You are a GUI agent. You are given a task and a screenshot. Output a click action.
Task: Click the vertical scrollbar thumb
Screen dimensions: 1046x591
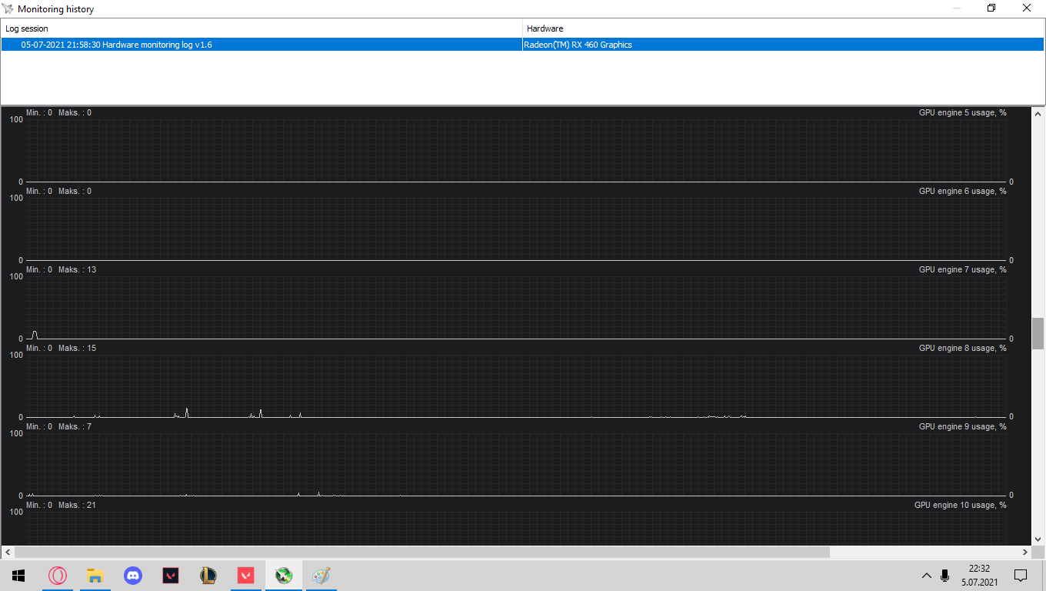pos(1038,333)
